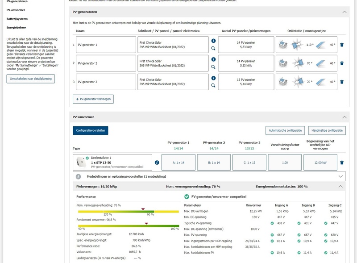Open magnifier search for PV-generator 3 panel

(x=213, y=85)
